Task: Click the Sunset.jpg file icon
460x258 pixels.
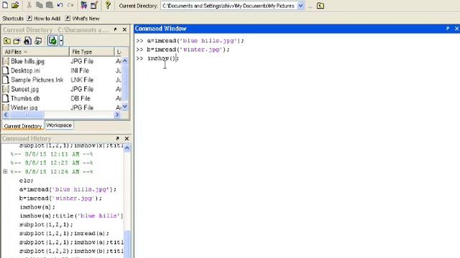Action: point(6,89)
